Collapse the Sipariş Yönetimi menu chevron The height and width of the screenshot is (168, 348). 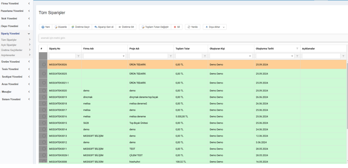[x=29, y=34]
